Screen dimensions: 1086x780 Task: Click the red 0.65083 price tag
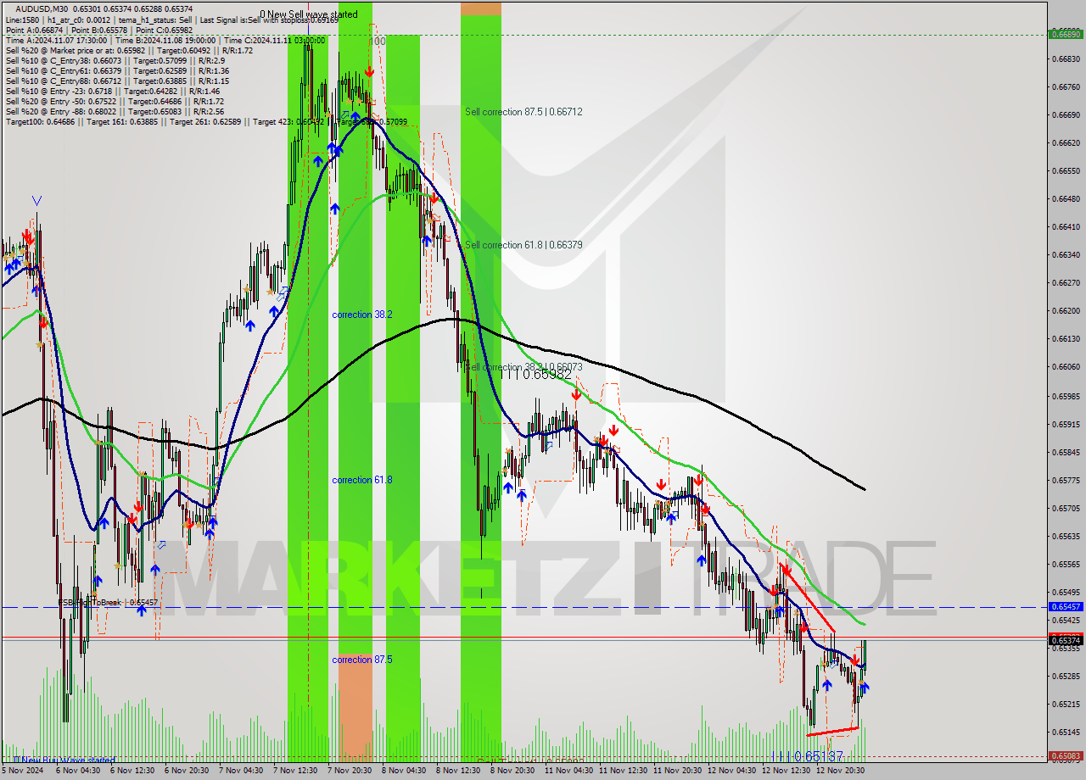(1066, 755)
